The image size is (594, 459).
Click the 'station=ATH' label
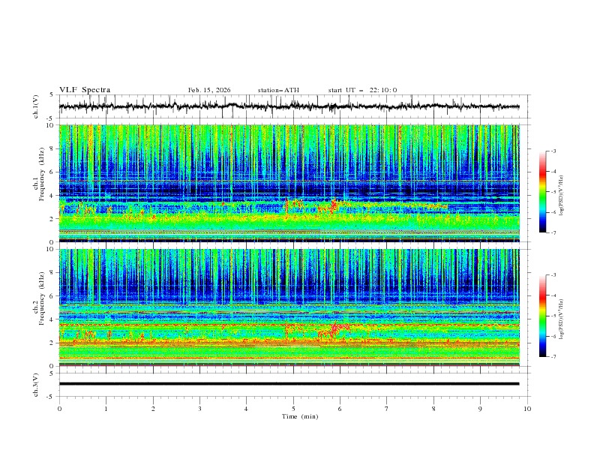(278, 90)
